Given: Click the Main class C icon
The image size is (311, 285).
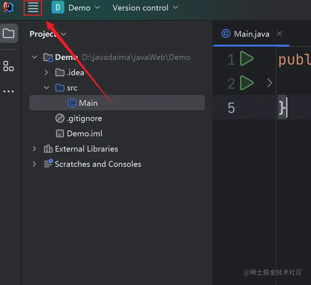Looking at the screenshot, I should tap(72, 103).
